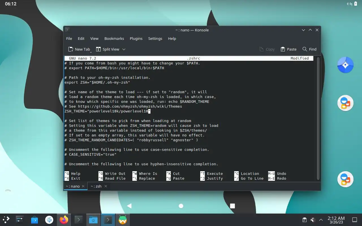Screen dimensions: 362x226
Task: Open System Settings sliders icon in taskbar
Action: coord(20,220)
